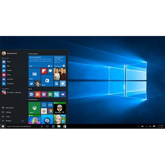Screen dimensions: 165x165
Task: Open the Movies & TV tile
Action: tap(50, 105)
